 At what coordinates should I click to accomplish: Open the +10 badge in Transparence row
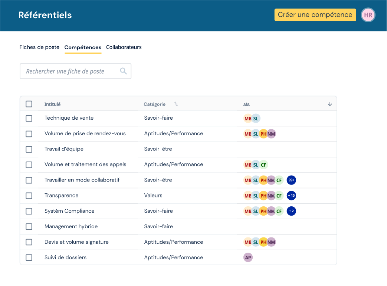(291, 196)
